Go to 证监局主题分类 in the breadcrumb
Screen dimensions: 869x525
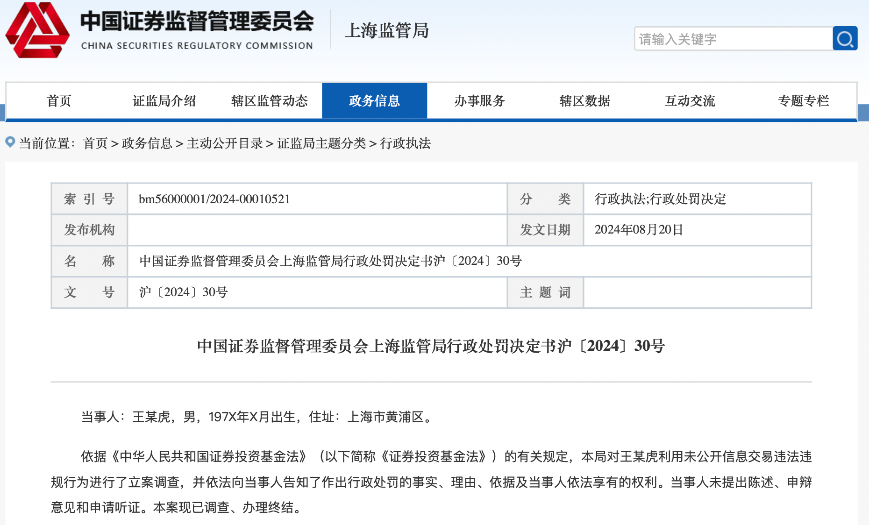321,143
